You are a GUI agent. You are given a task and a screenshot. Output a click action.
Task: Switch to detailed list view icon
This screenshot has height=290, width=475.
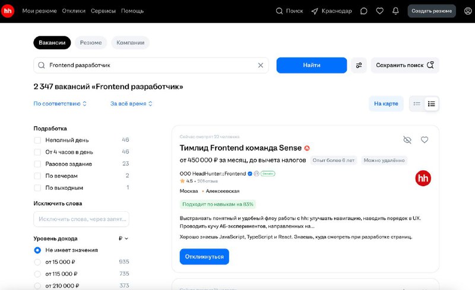[x=432, y=104]
